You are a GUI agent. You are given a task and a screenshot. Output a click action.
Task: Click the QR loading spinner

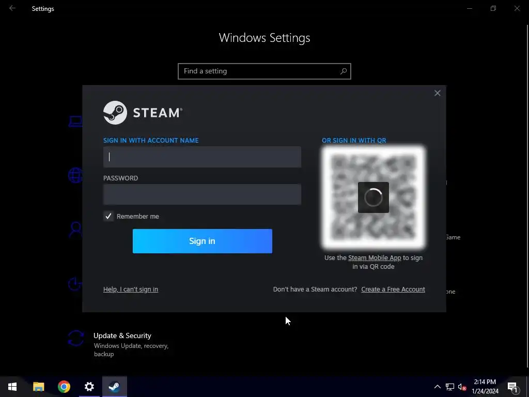point(374,197)
